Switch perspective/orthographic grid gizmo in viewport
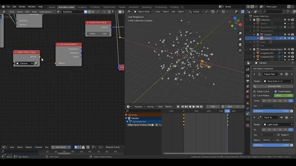296x166 pixels. pos(240,50)
